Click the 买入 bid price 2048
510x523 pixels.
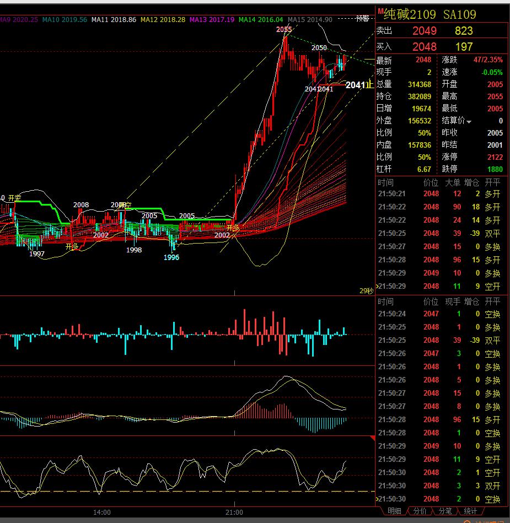point(424,47)
